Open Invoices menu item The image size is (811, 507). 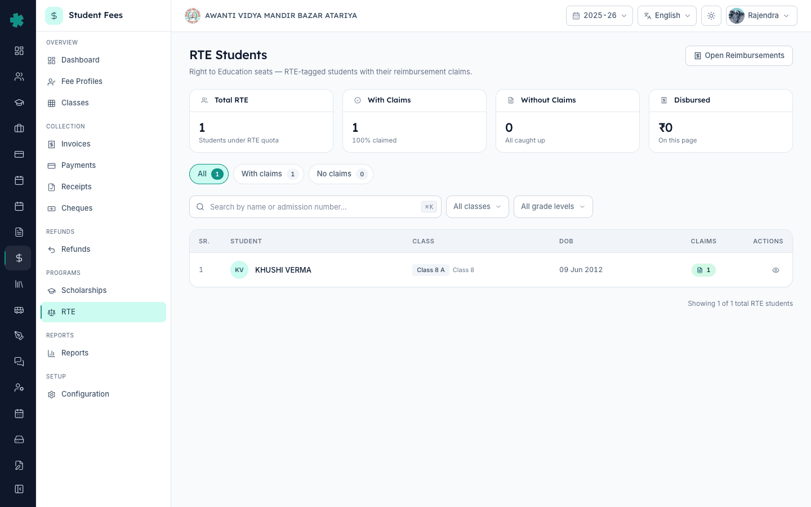point(103,144)
